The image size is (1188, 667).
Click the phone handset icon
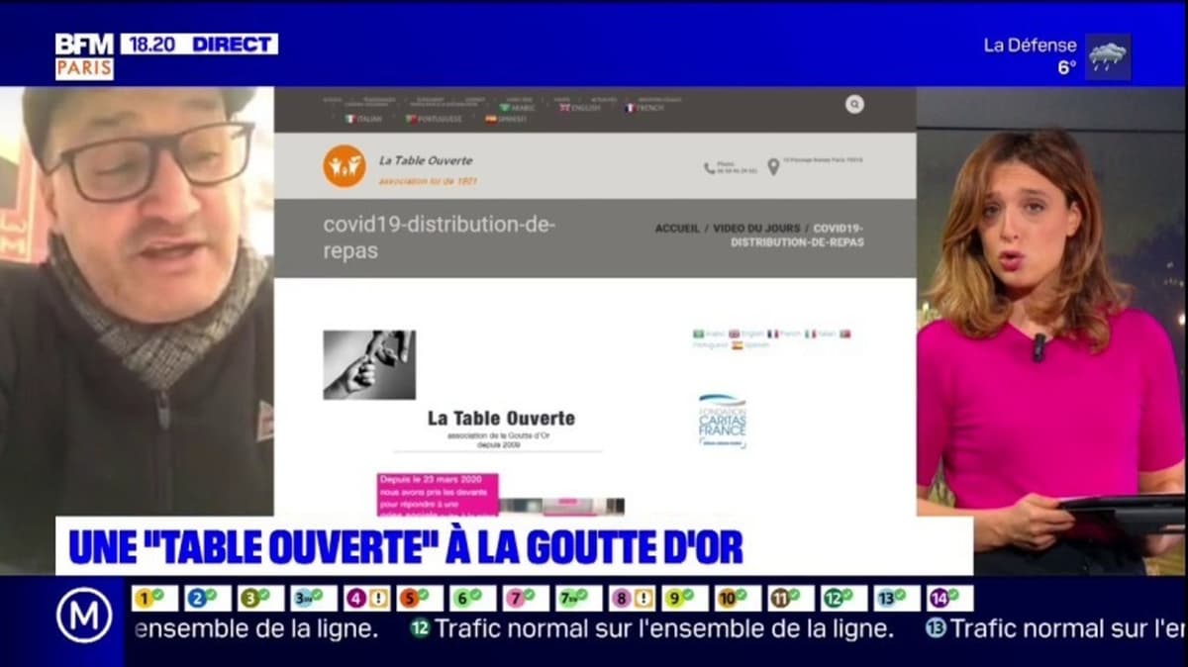[x=709, y=168]
